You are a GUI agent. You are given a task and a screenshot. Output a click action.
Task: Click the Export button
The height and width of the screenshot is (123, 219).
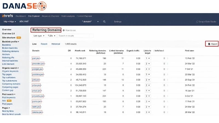212,44
